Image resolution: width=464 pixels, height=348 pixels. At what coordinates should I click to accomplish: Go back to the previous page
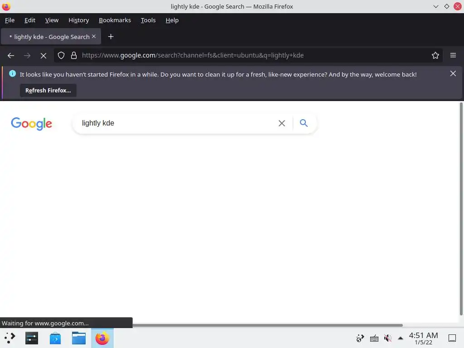[11, 56]
